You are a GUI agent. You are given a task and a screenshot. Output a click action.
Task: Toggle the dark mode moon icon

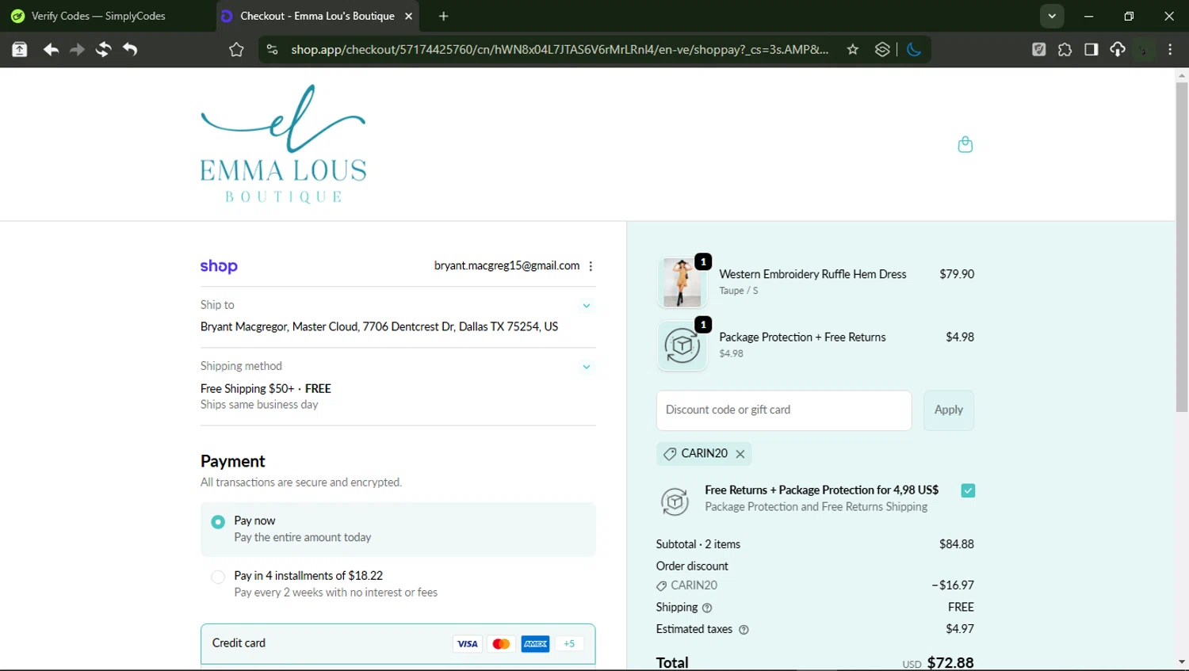[914, 49]
